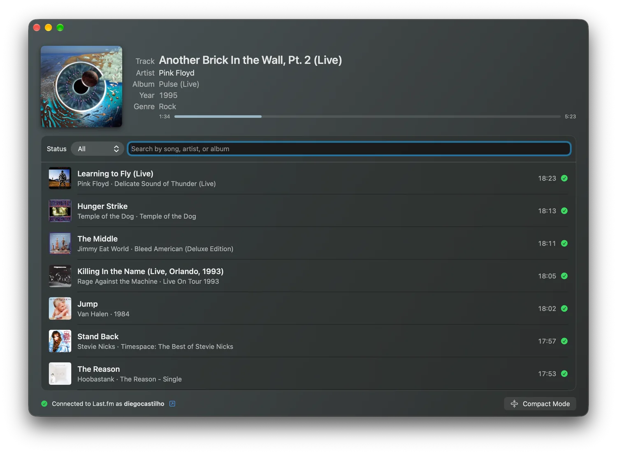Click the Bleed American album thumbnail
The image size is (617, 454).
coord(60,243)
